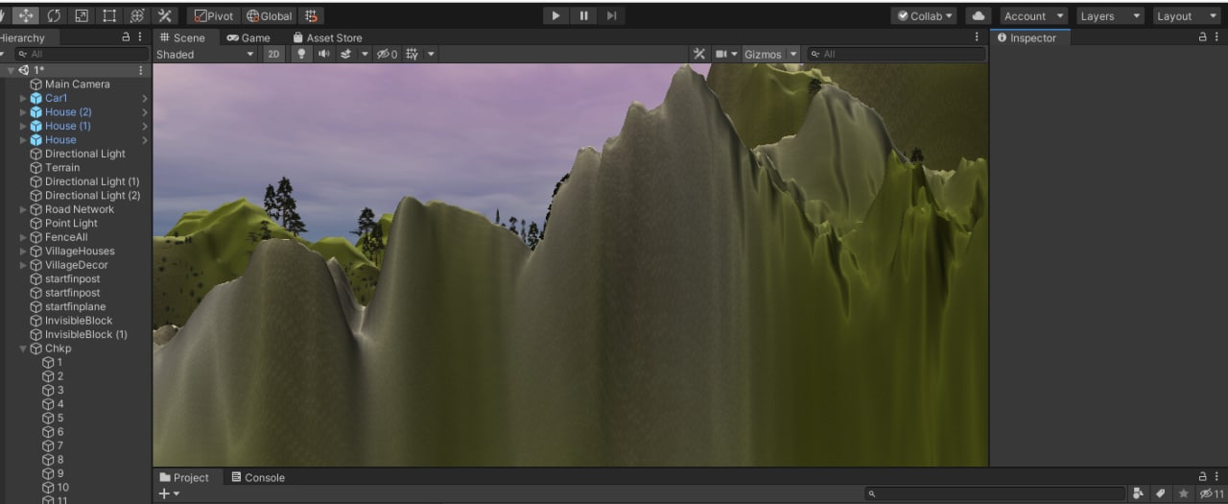Viewport: 1228px width, 504px height.
Task: Open Inspector panel options menu
Action: click(1217, 36)
